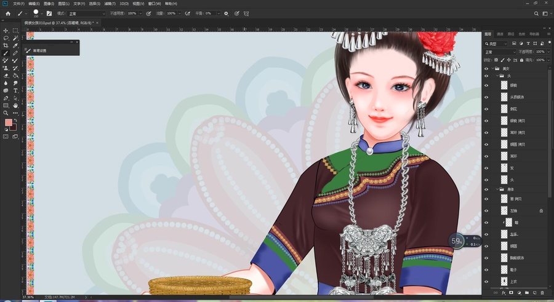This screenshot has height=302, width=554.
Task: Collapse the 美女 group
Action: coord(492,68)
